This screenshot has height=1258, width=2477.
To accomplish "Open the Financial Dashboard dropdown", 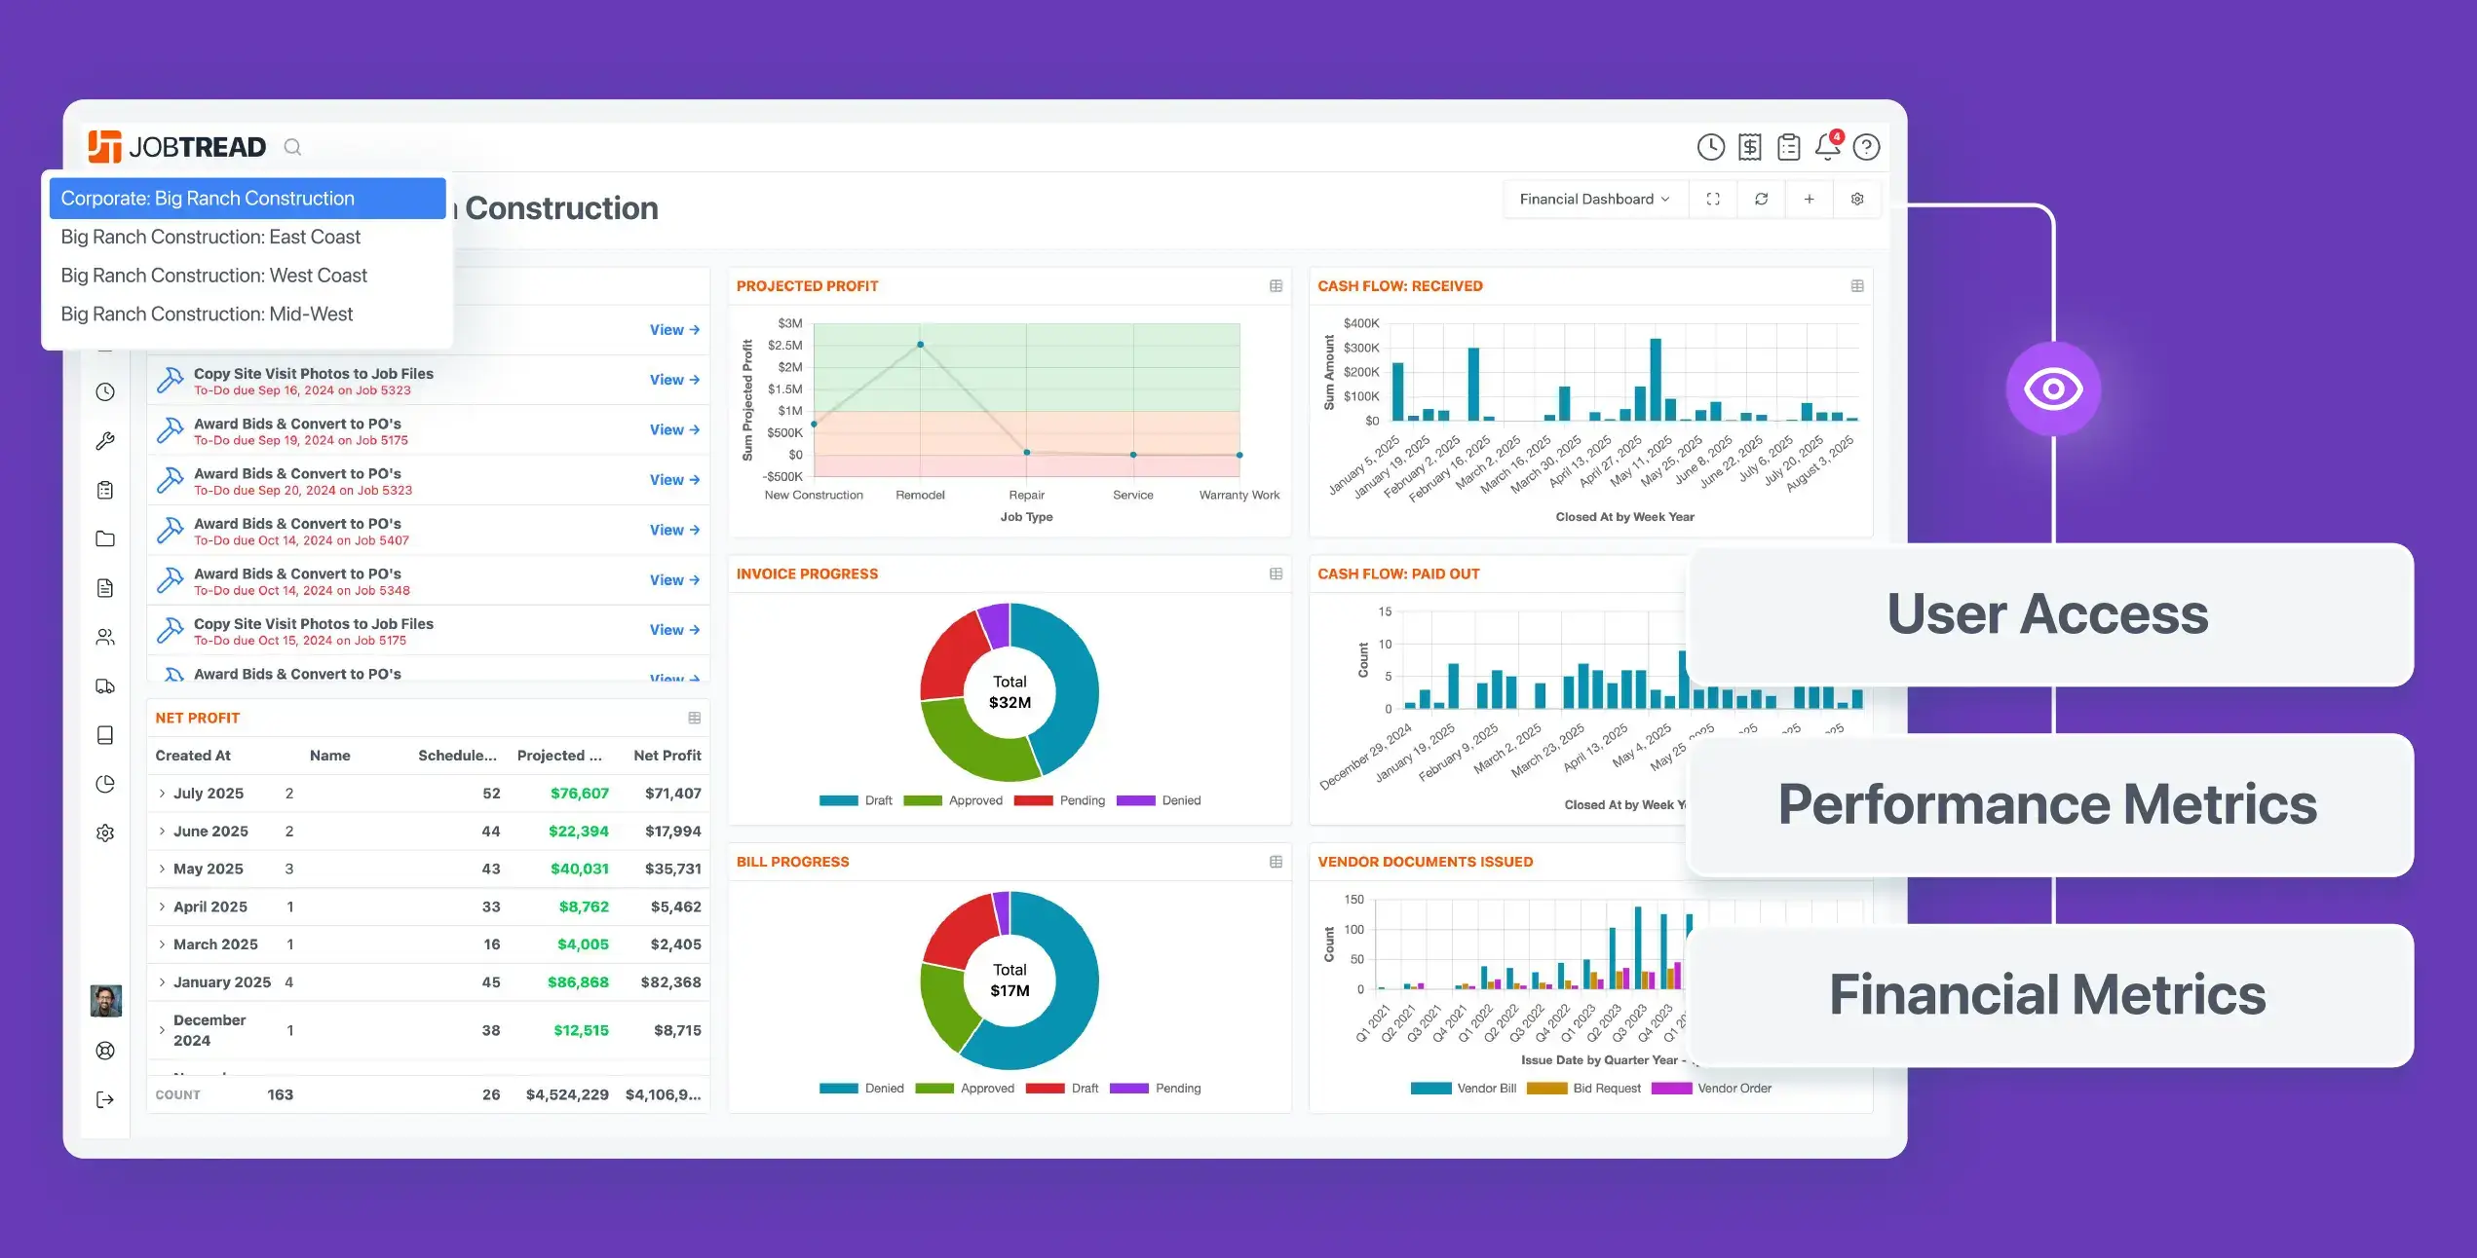I will [1594, 199].
